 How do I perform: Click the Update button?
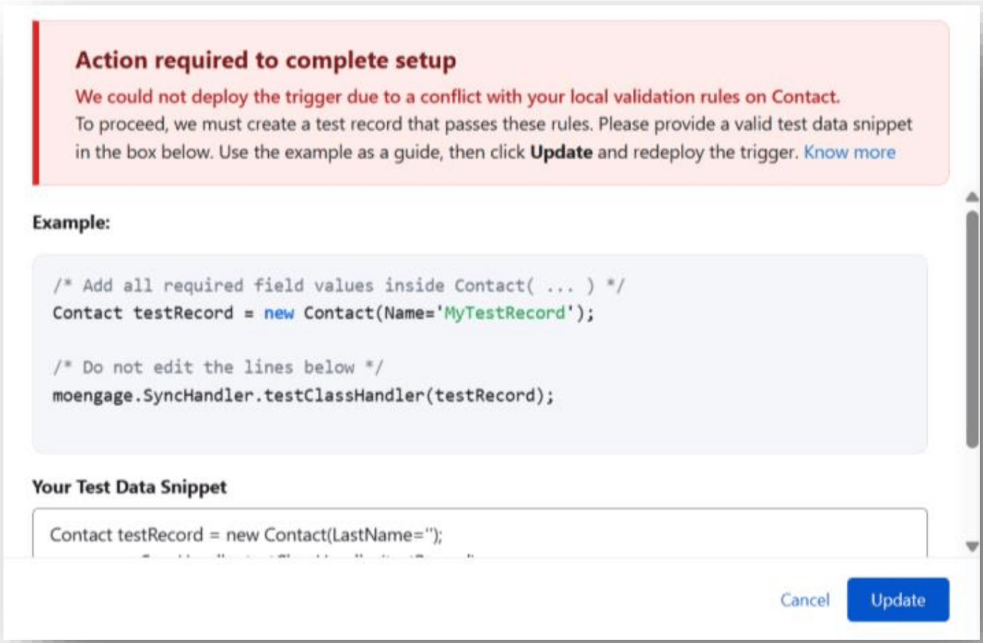tap(897, 599)
